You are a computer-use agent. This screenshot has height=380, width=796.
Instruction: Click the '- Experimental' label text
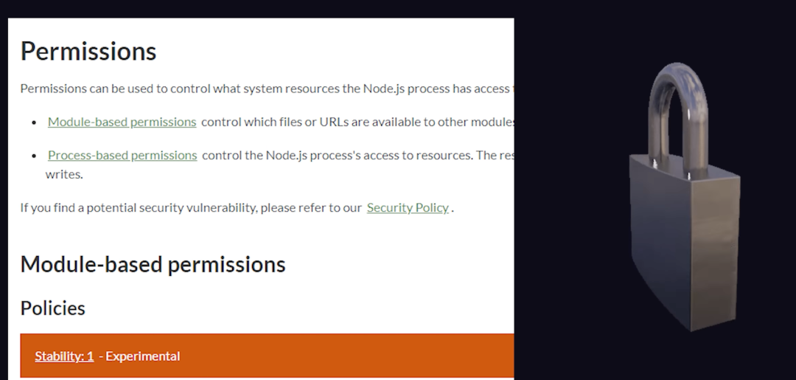[x=139, y=356]
